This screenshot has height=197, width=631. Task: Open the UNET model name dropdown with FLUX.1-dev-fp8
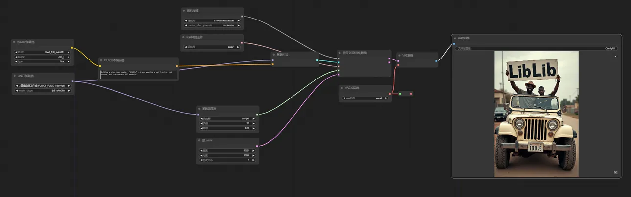click(x=43, y=85)
